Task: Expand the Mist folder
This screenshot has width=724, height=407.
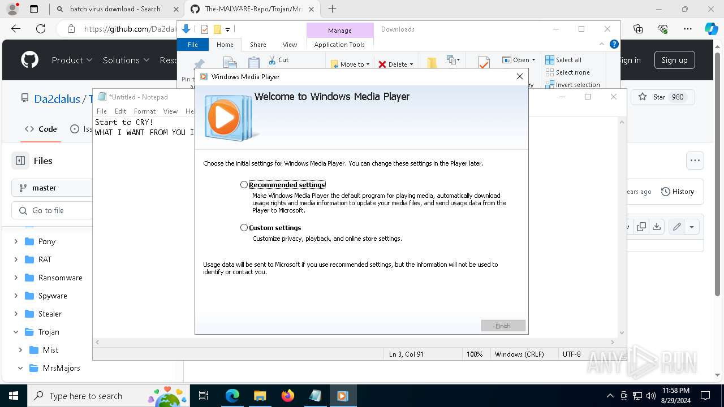Action: [x=20, y=350]
